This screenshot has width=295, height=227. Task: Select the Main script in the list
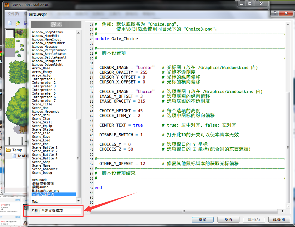tap(36, 201)
